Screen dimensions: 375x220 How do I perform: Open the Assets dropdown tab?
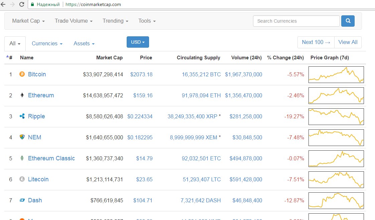tap(84, 44)
